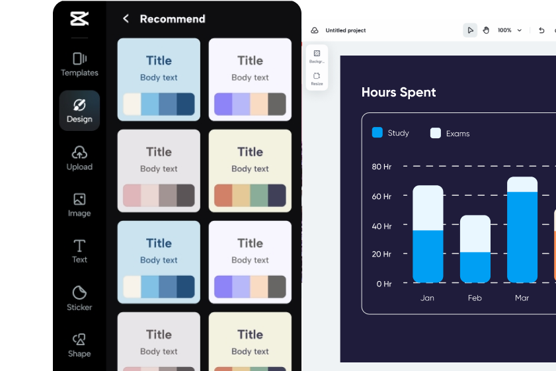Click the 80 Hr axis label
The width and height of the screenshot is (556, 371).
381,167
